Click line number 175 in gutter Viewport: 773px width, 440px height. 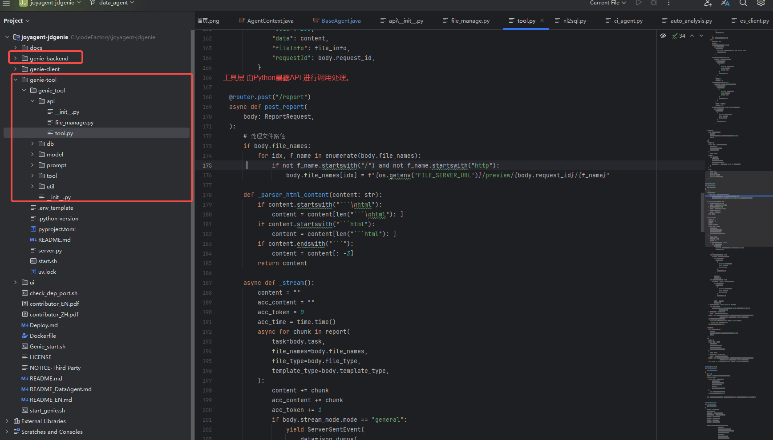[207, 165]
